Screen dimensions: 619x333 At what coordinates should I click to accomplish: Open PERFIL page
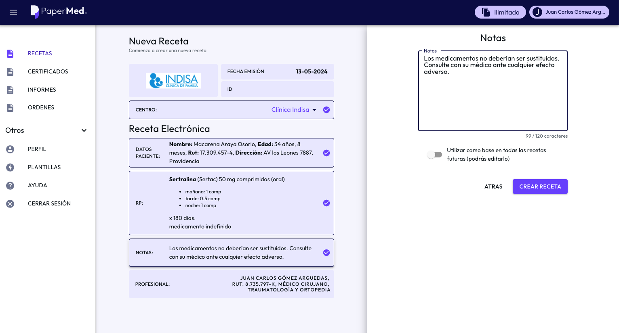[37, 149]
